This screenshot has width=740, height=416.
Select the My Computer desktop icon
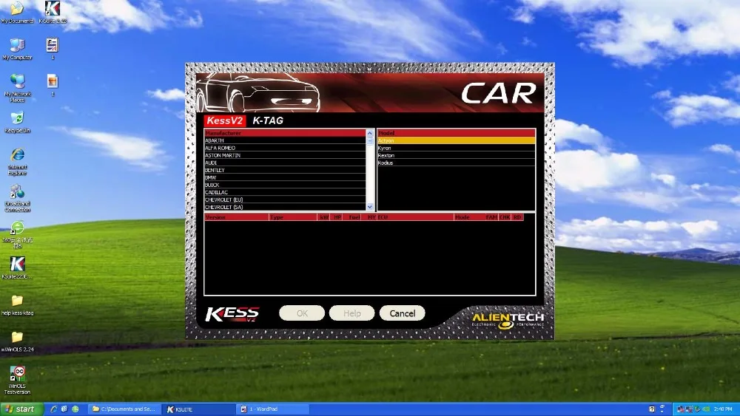(x=17, y=49)
